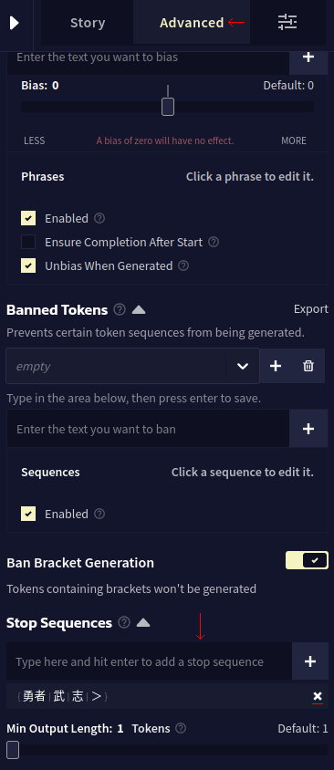
Task: Click the play arrow icon at top left
Action: point(15,23)
